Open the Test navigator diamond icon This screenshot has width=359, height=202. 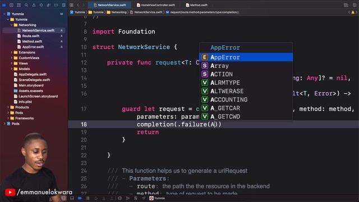(x=41, y=5)
